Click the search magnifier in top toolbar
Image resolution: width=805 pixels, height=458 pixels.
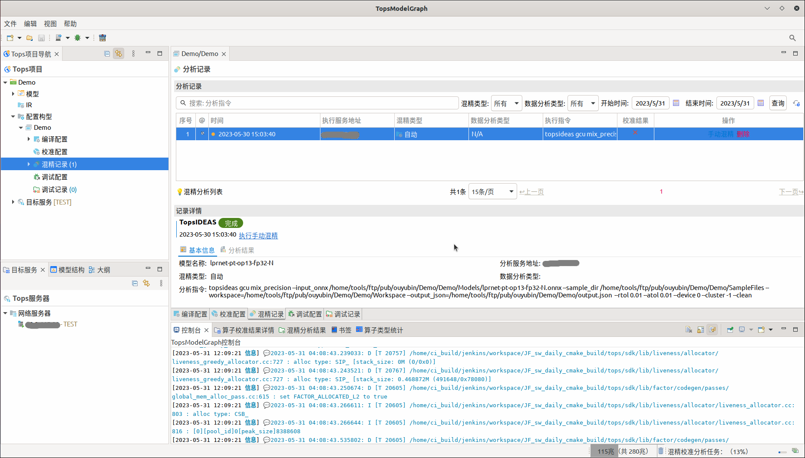click(x=792, y=38)
